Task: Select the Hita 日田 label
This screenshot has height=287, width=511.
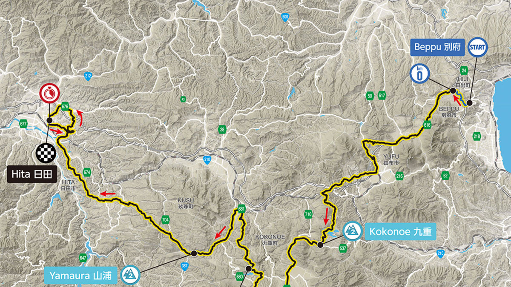Action: click(33, 174)
